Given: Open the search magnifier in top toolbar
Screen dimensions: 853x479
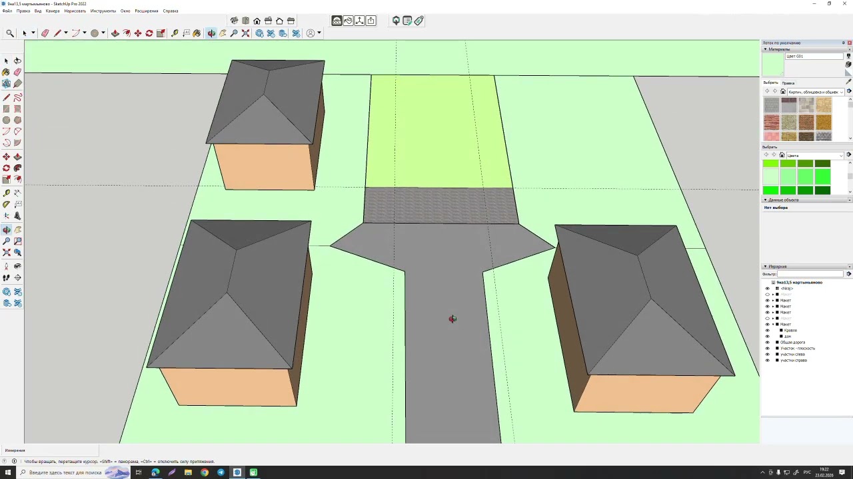Looking at the screenshot, I should tap(10, 33).
